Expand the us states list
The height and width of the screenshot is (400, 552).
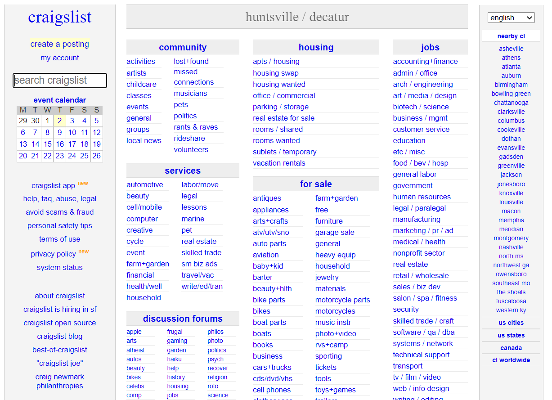pos(511,335)
